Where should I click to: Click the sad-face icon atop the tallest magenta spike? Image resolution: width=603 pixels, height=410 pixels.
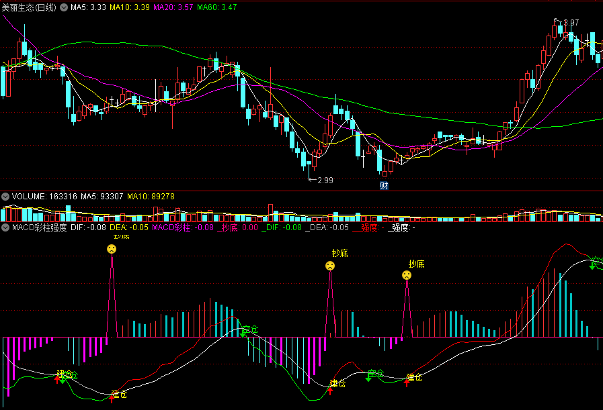[112, 249]
